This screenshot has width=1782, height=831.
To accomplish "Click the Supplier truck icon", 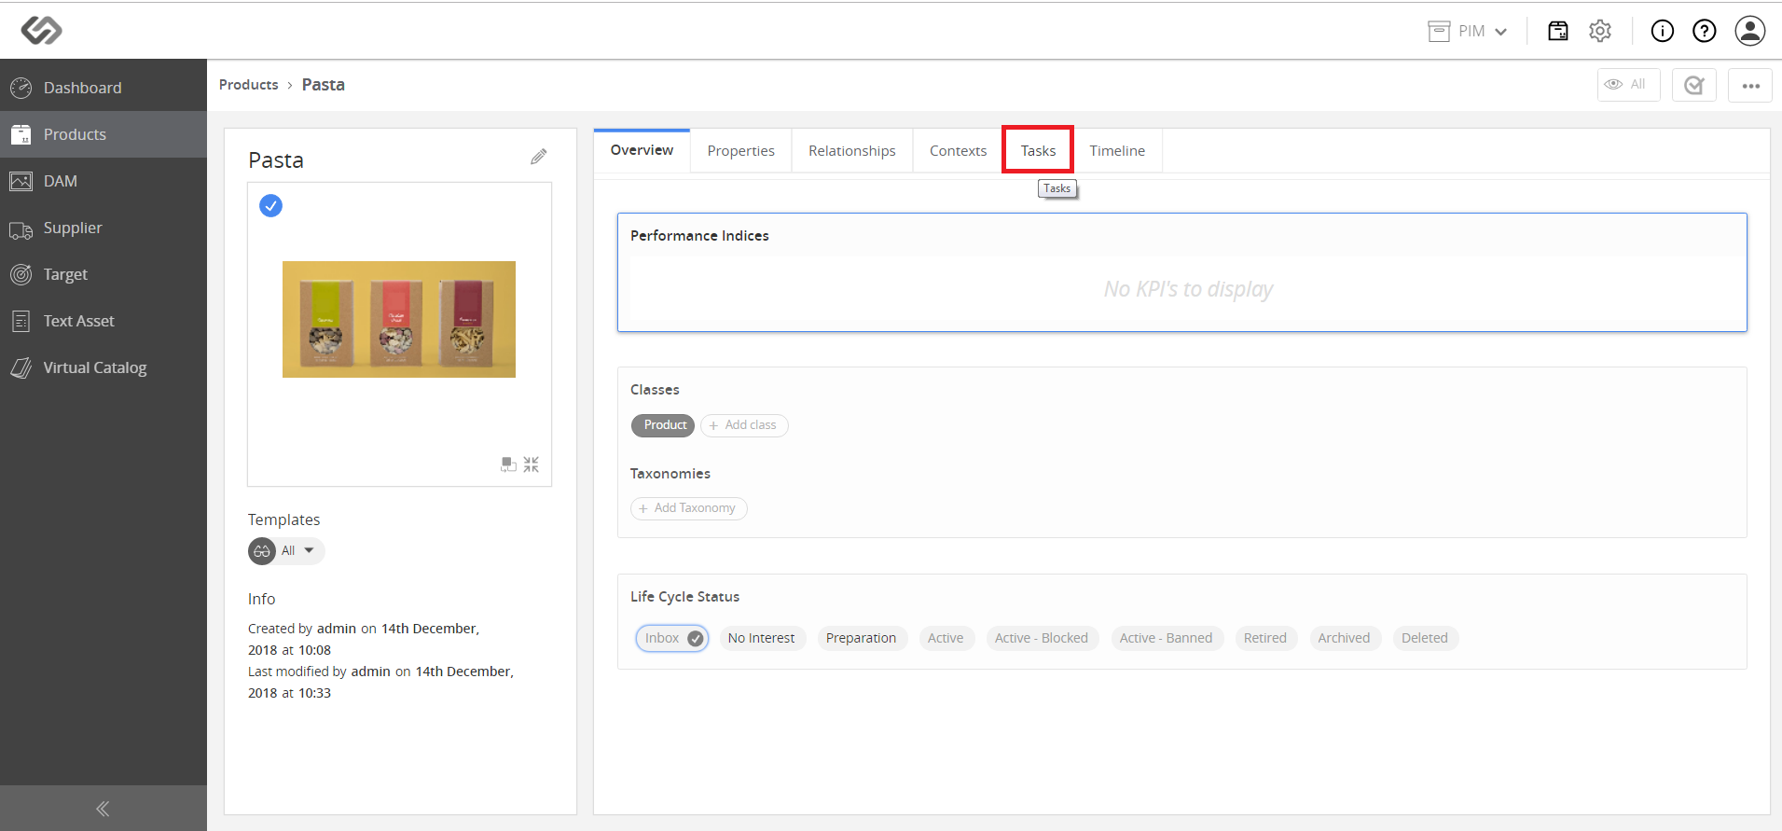I will point(21,229).
